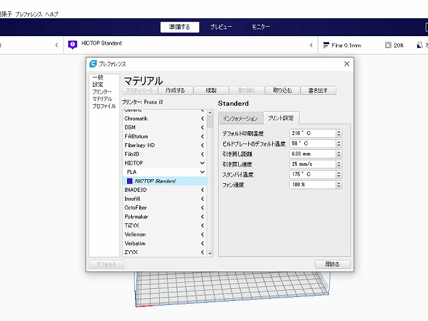Click the Fine 0.1mm layer profile icon

(x=326, y=45)
